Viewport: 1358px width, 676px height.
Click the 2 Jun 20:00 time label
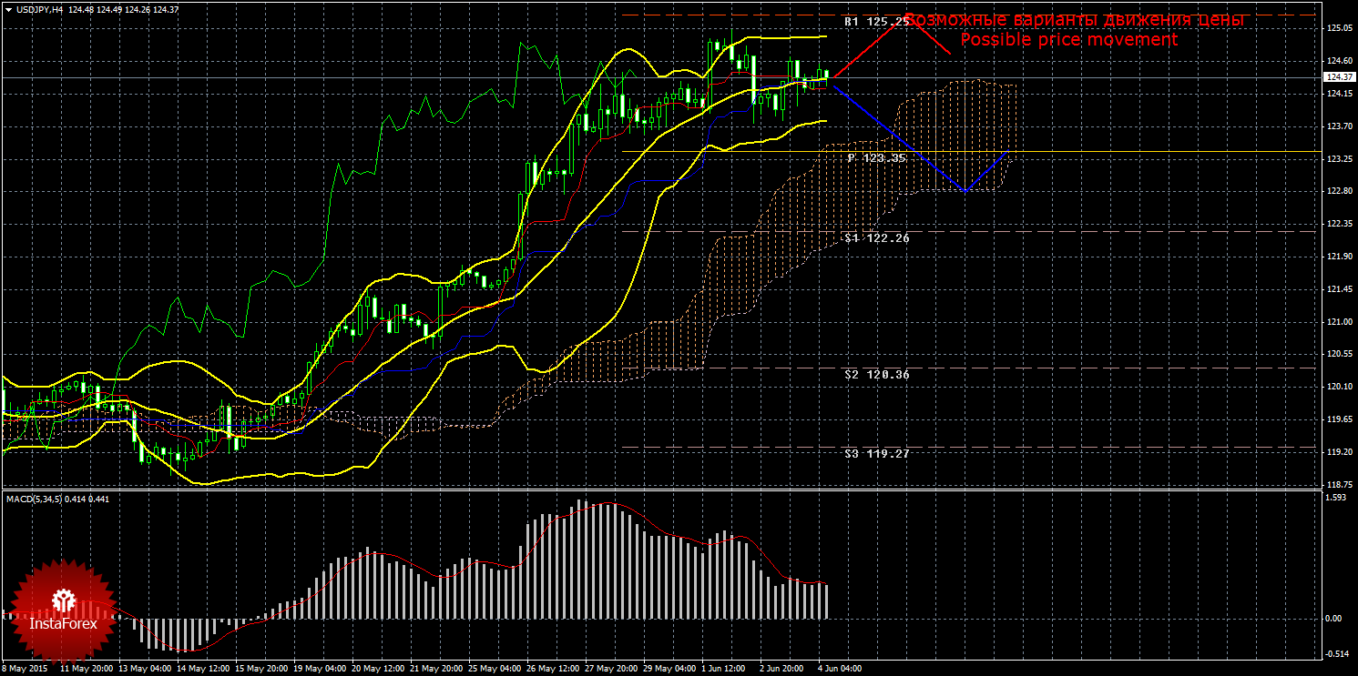[x=782, y=669]
